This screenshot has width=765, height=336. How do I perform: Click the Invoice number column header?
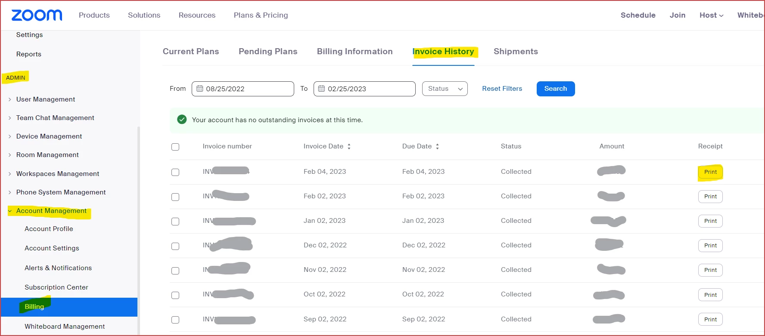click(x=227, y=146)
